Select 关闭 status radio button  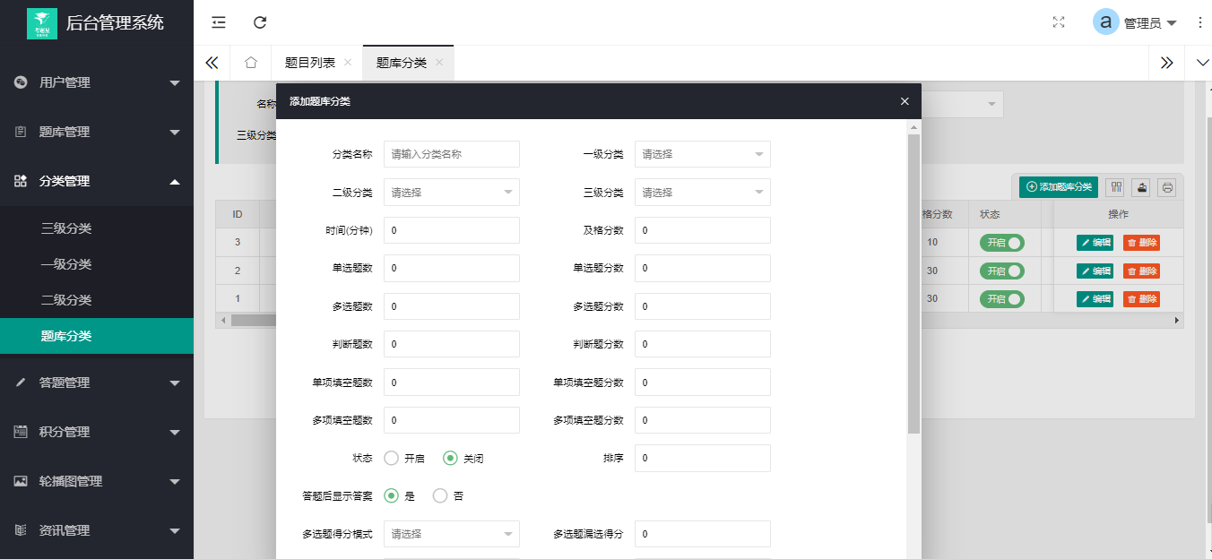(x=450, y=458)
